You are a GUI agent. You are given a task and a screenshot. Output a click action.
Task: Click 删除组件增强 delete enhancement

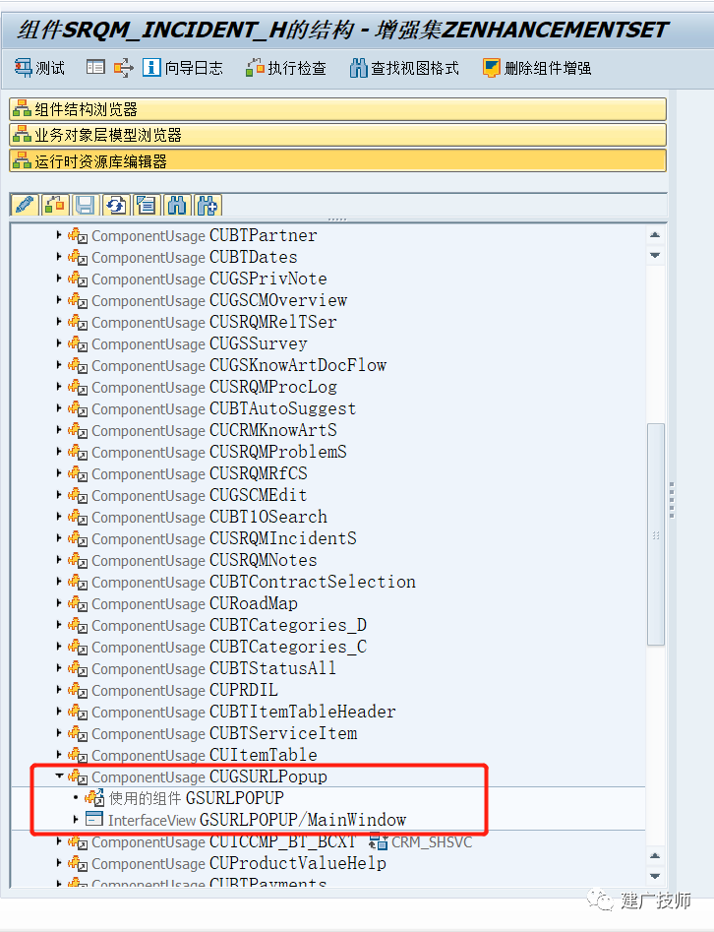[x=537, y=68]
